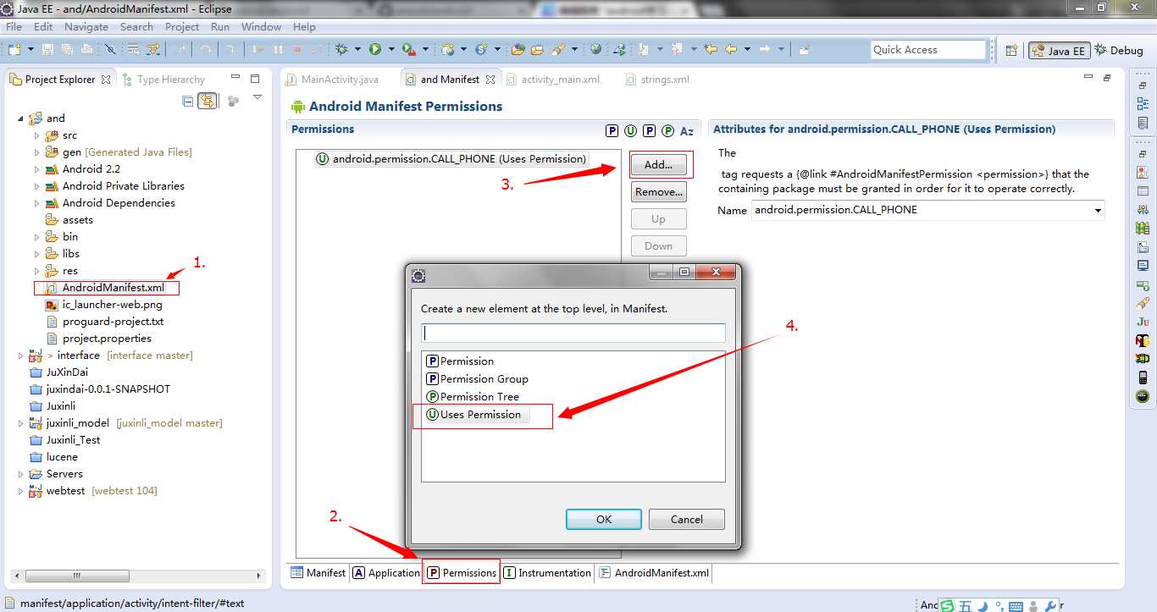This screenshot has height=612, width=1157.
Task: Select ic_launcher-web.png in Project Explorer
Action: click(x=103, y=305)
